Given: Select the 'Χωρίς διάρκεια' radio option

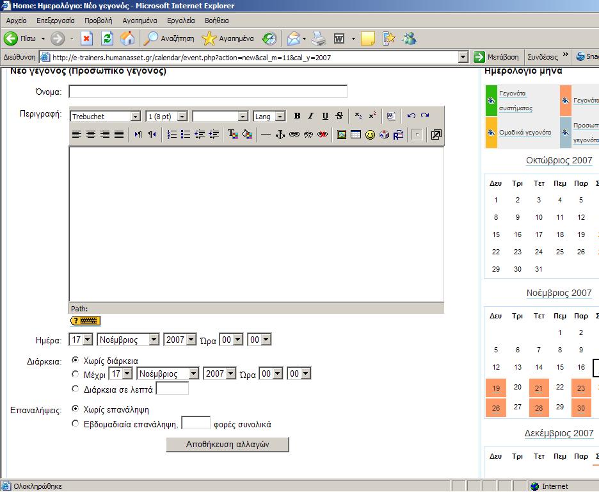Looking at the screenshot, I should click(76, 360).
